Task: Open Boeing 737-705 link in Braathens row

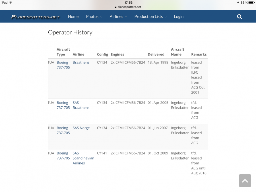Action: (x=63, y=65)
